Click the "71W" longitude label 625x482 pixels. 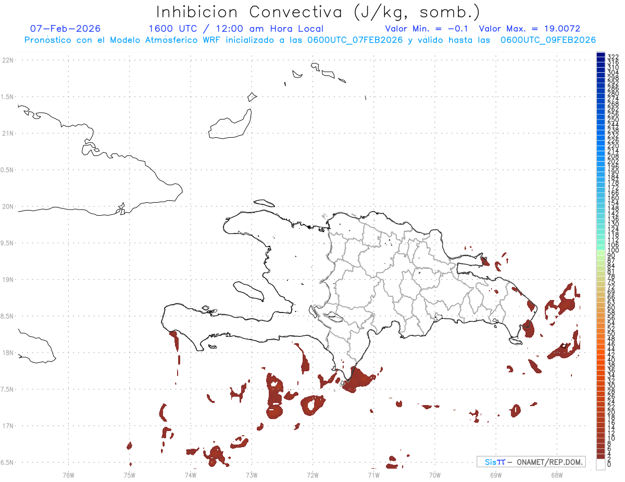(374, 474)
